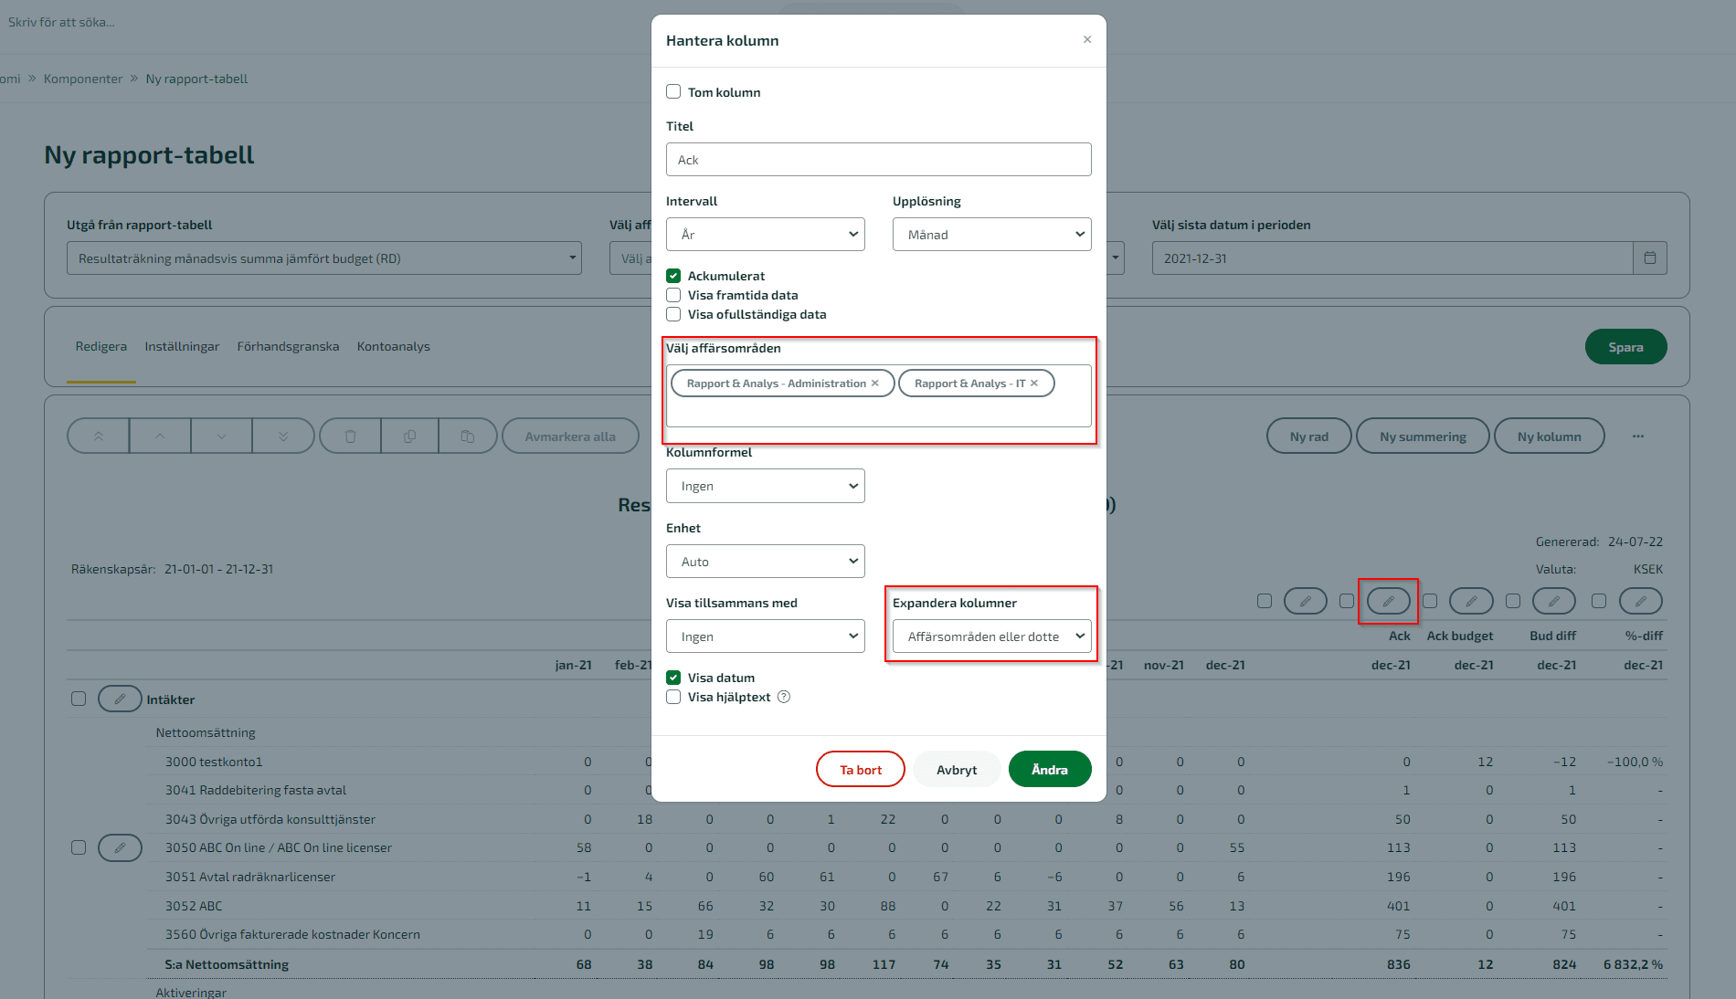Click the Visa hjälptext help icon
This screenshot has width=1736, height=999.
[x=784, y=697]
